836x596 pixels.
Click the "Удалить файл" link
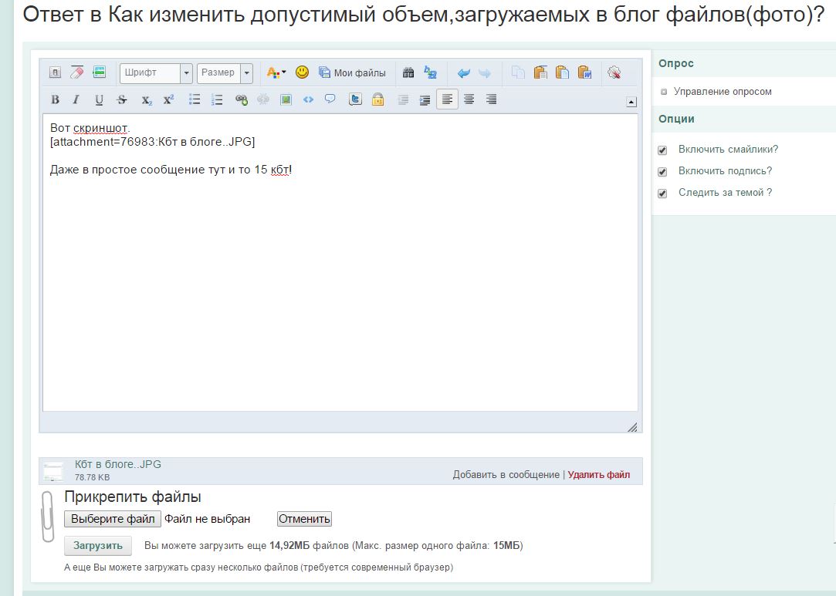[x=598, y=475]
